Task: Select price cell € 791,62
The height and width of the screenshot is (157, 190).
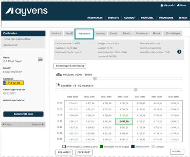Action: [175, 140]
